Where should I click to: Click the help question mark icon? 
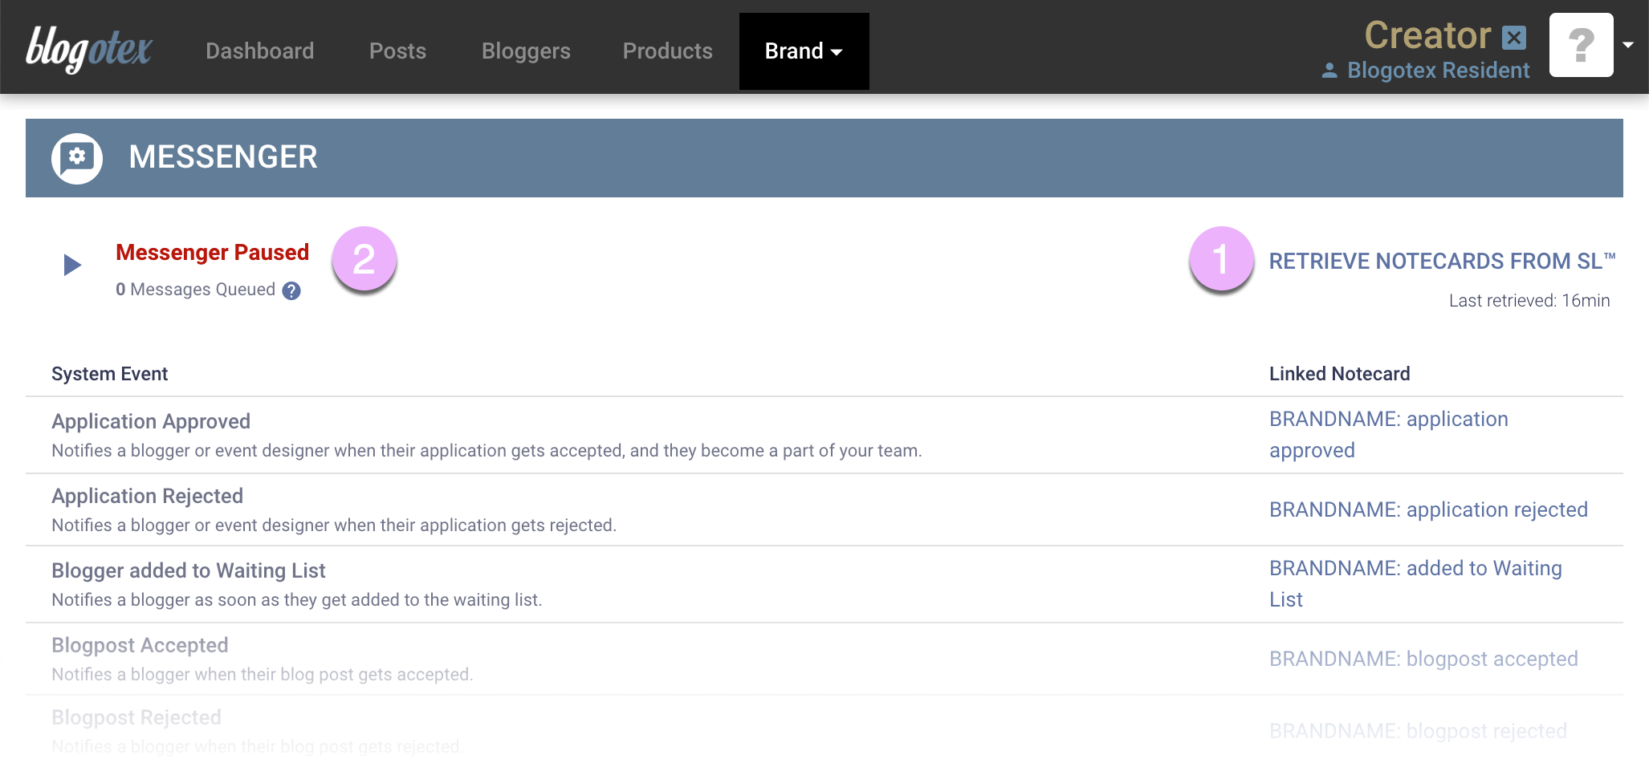coord(1581,45)
